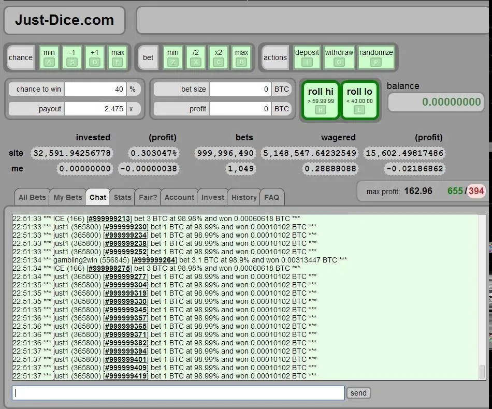Focus the bet size field
Screen dimensions: 492x409
coord(240,89)
